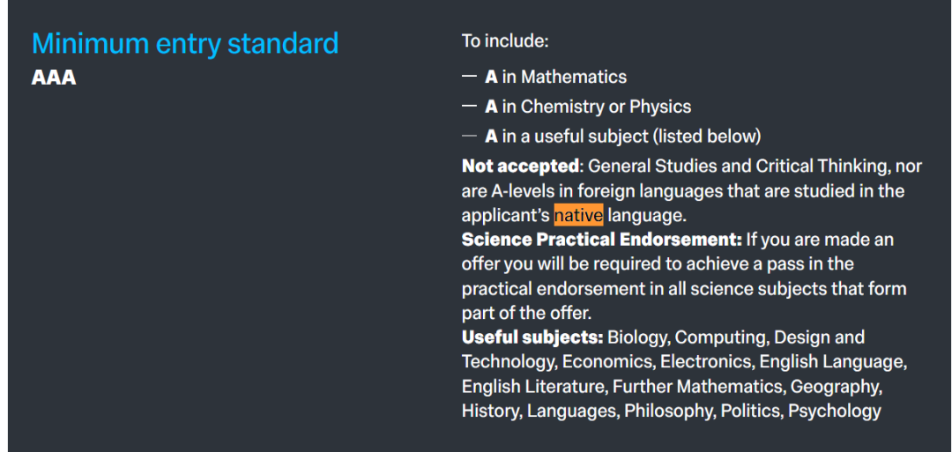Click the word "Biology" in useful subjects
The height and width of the screenshot is (452, 952).
637,337
